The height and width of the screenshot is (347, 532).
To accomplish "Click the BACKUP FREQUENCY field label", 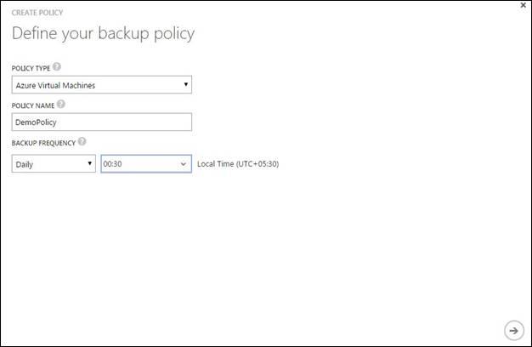I will [43, 143].
